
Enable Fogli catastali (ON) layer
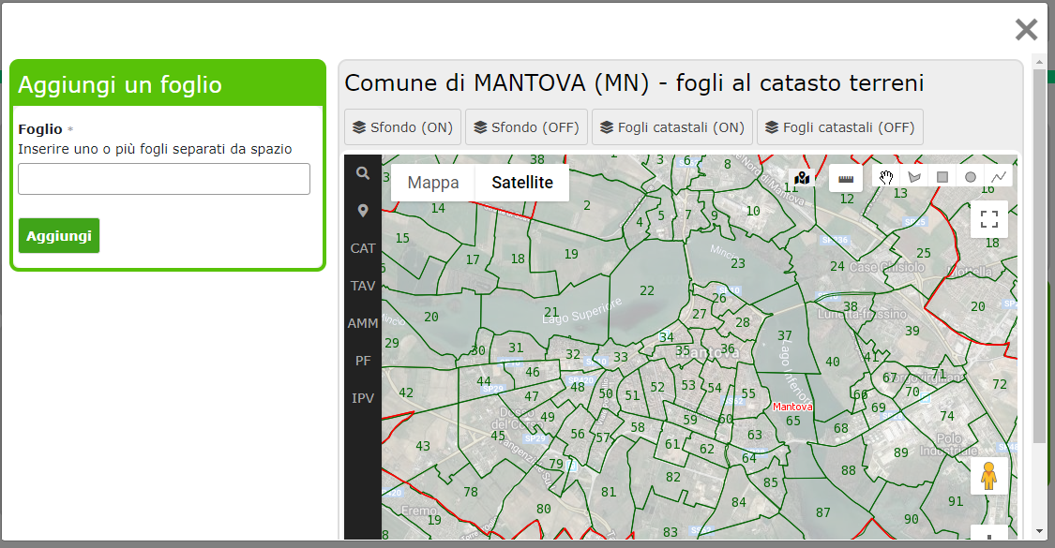[x=672, y=127]
